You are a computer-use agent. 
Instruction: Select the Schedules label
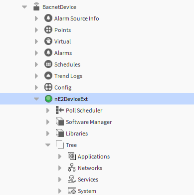click(67, 64)
